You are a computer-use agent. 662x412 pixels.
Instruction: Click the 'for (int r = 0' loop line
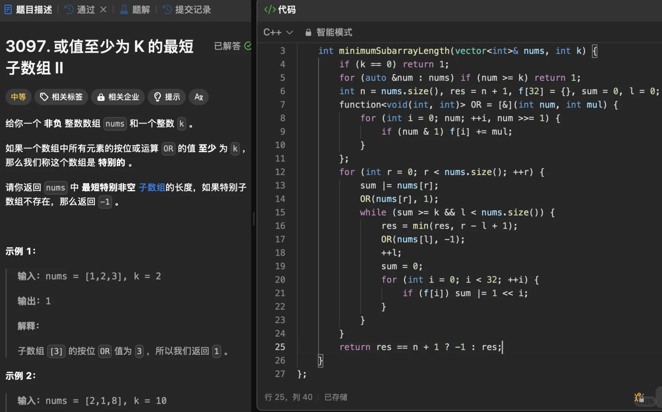[442, 172]
